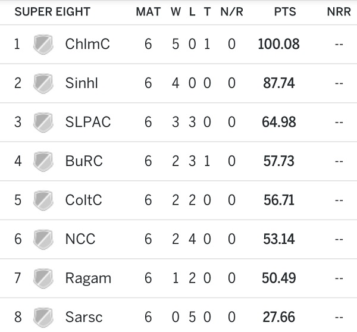The image size is (357, 332).
Task: Select the SLPAC team name
Action: (x=87, y=122)
